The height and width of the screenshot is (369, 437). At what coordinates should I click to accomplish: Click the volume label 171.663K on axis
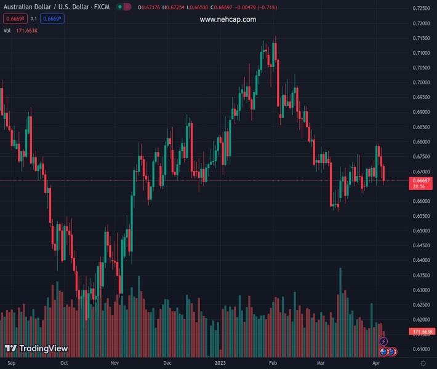422,332
